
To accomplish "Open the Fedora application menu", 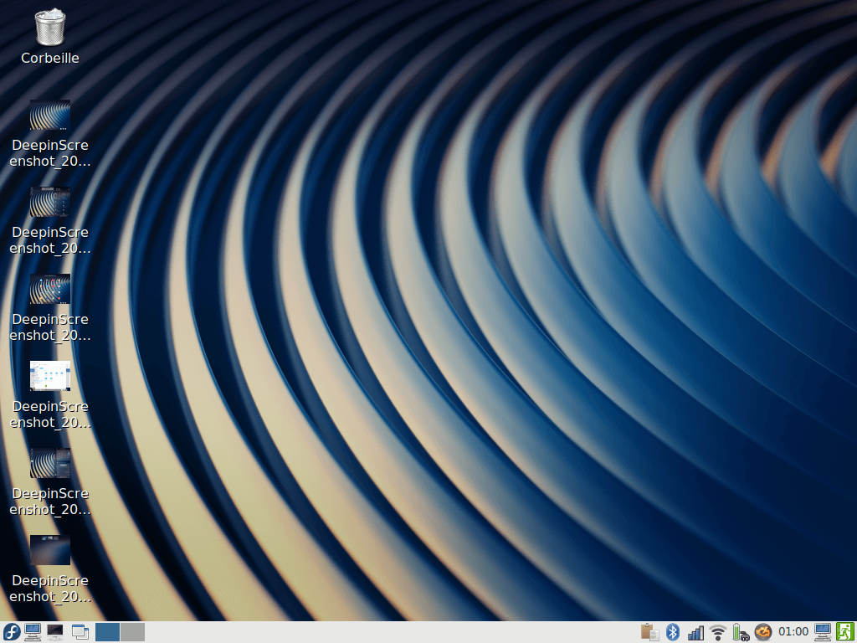I will pyautogui.click(x=12, y=632).
